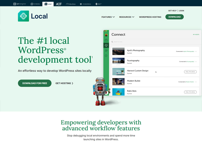The width and height of the screenshot is (202, 151).
Task: Select the Local tab in the brand bar
Action: pyautogui.click(x=47, y=4)
